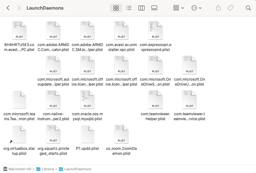Switch to icon grid view

point(116,8)
